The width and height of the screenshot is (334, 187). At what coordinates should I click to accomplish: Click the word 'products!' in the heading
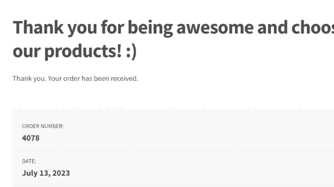pyautogui.click(x=83, y=52)
